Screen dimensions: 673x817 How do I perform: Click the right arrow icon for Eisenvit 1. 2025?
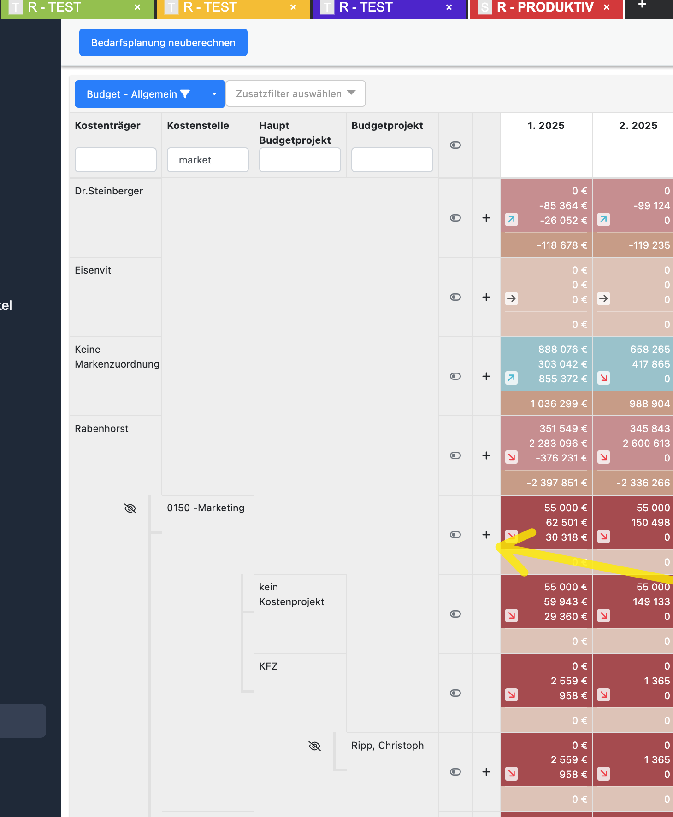click(x=511, y=299)
